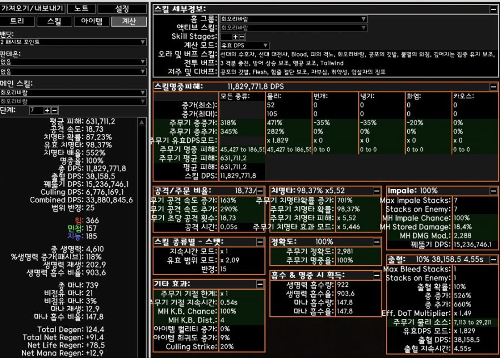Click the 주무기 정확도 2,981 value
500x358 pixels.
pyautogui.click(x=345, y=251)
